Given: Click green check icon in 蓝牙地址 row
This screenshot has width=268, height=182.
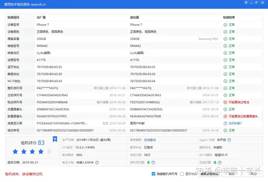Looking at the screenshot, I should point(225,67).
